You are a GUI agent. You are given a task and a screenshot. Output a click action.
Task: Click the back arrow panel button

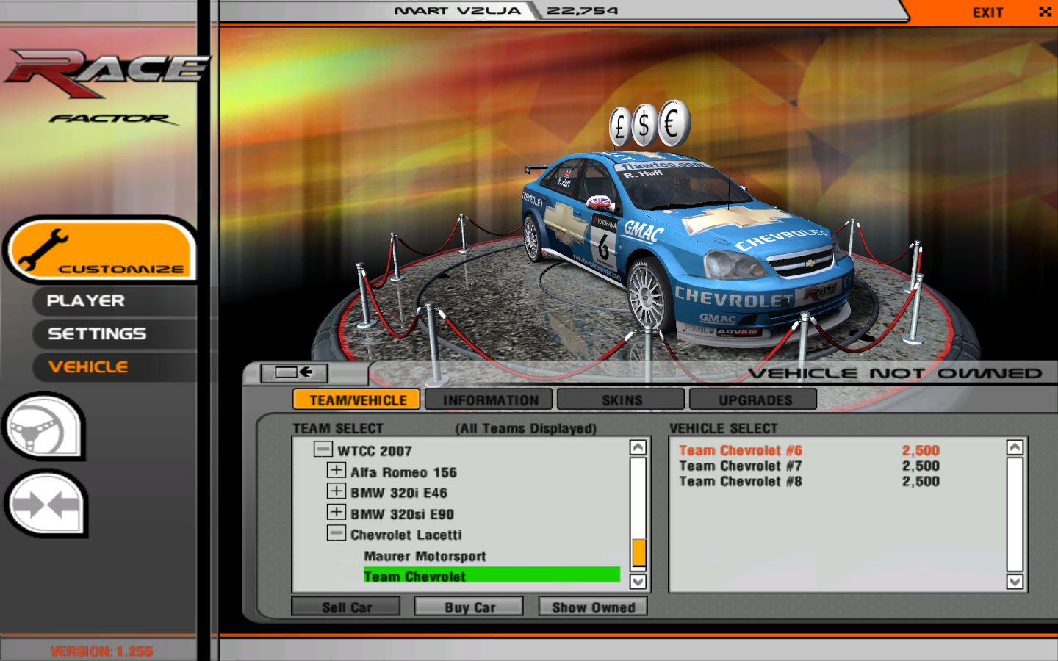click(295, 372)
